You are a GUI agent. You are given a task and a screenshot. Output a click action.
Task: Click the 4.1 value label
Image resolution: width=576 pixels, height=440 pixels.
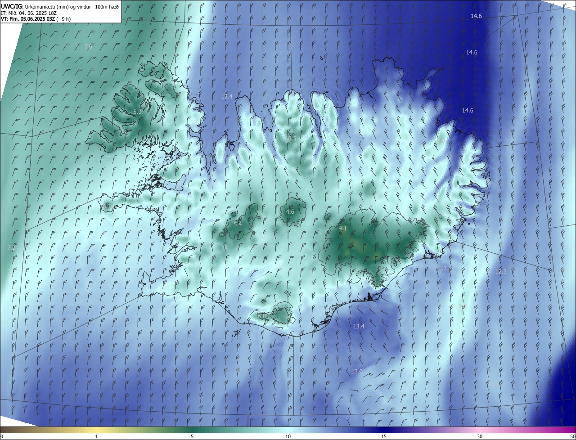click(x=342, y=229)
